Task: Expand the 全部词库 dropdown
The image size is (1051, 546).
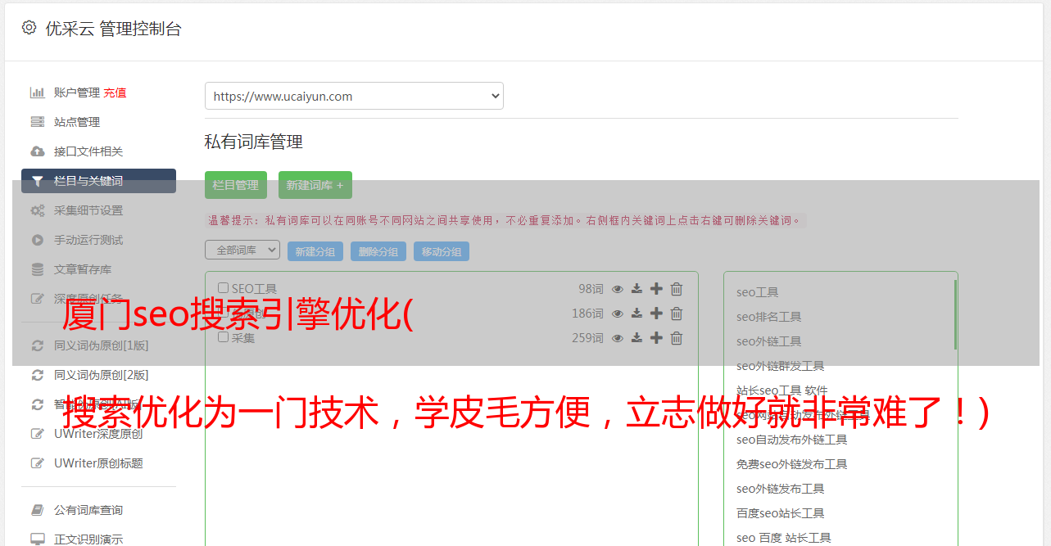Action: [242, 250]
